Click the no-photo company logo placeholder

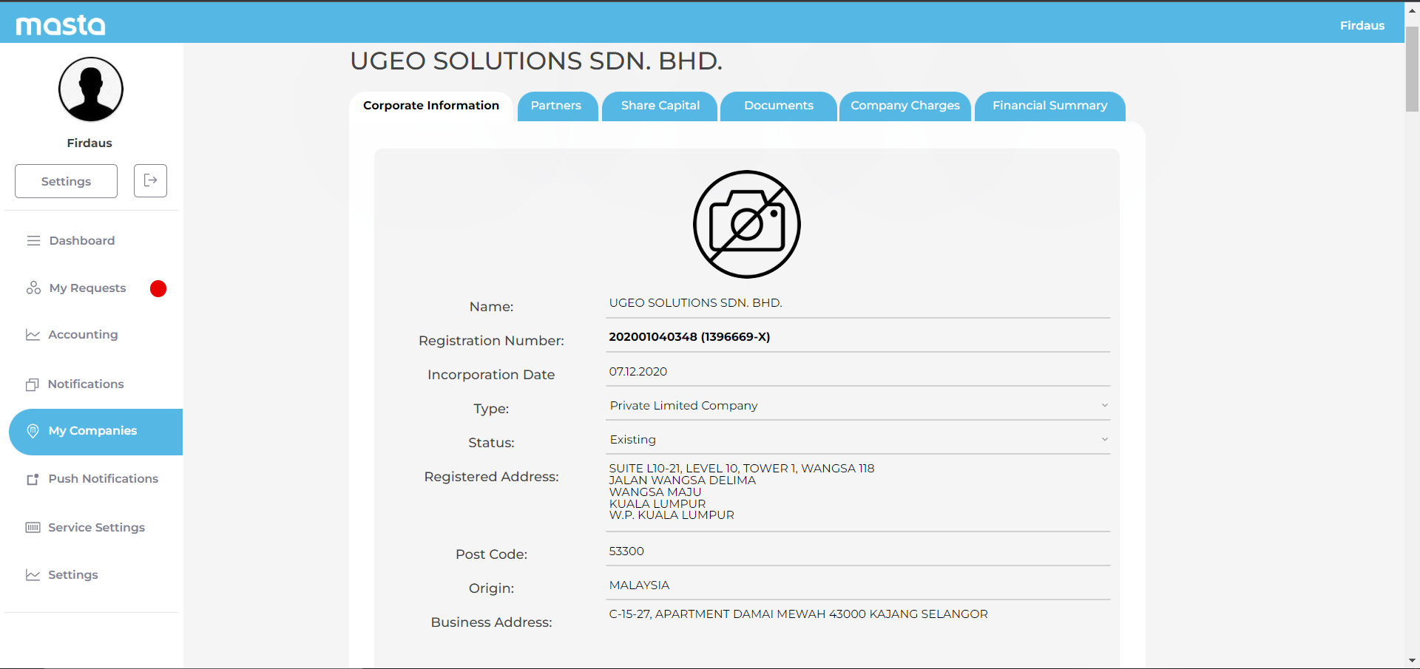(x=747, y=225)
